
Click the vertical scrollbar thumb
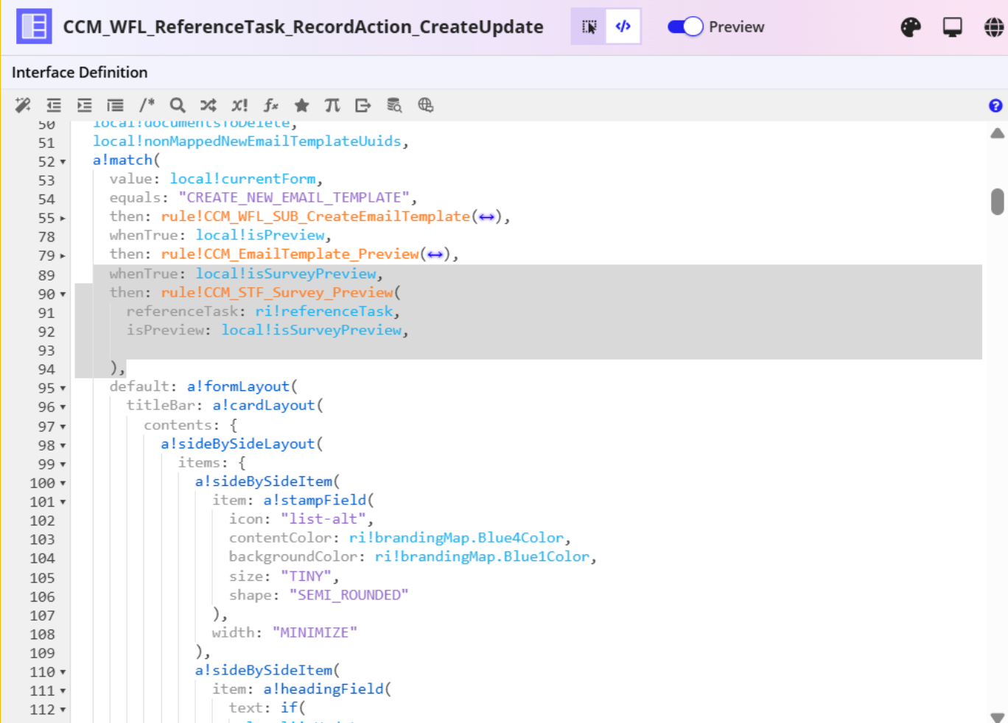997,201
